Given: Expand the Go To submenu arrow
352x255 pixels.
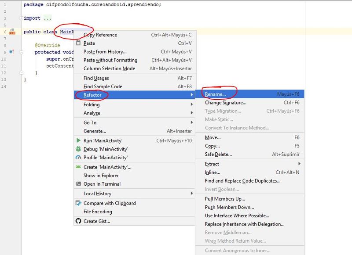Looking at the screenshot, I should [x=191, y=122].
